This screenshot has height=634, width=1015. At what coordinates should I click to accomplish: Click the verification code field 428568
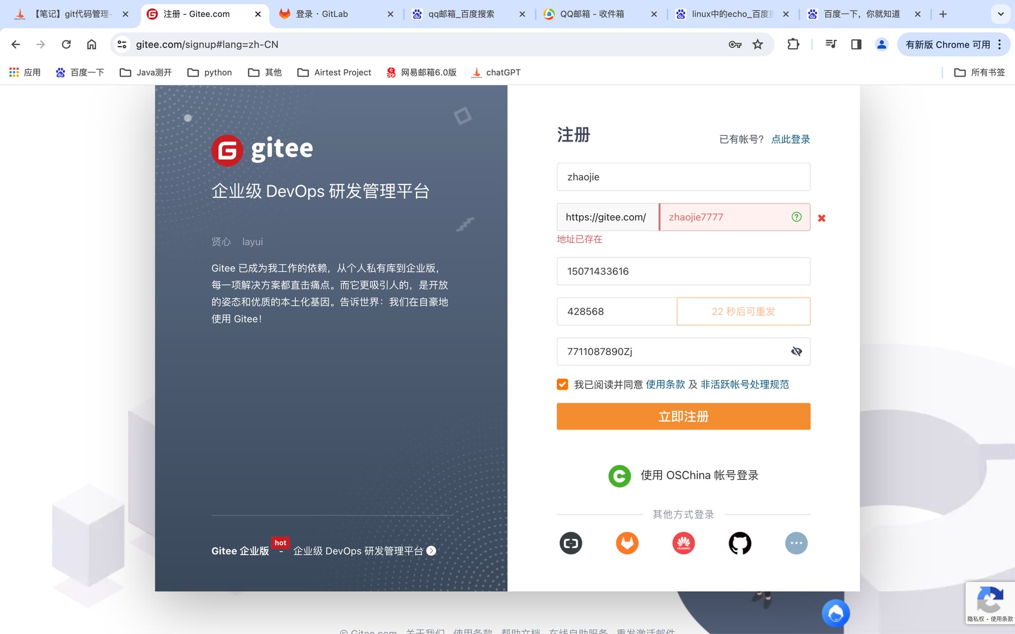pos(616,311)
